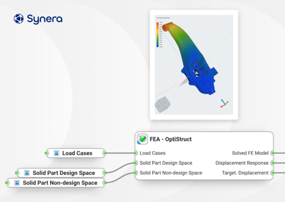Select the Solid Part Non-design Space node
The image size is (285, 202).
tap(56, 183)
